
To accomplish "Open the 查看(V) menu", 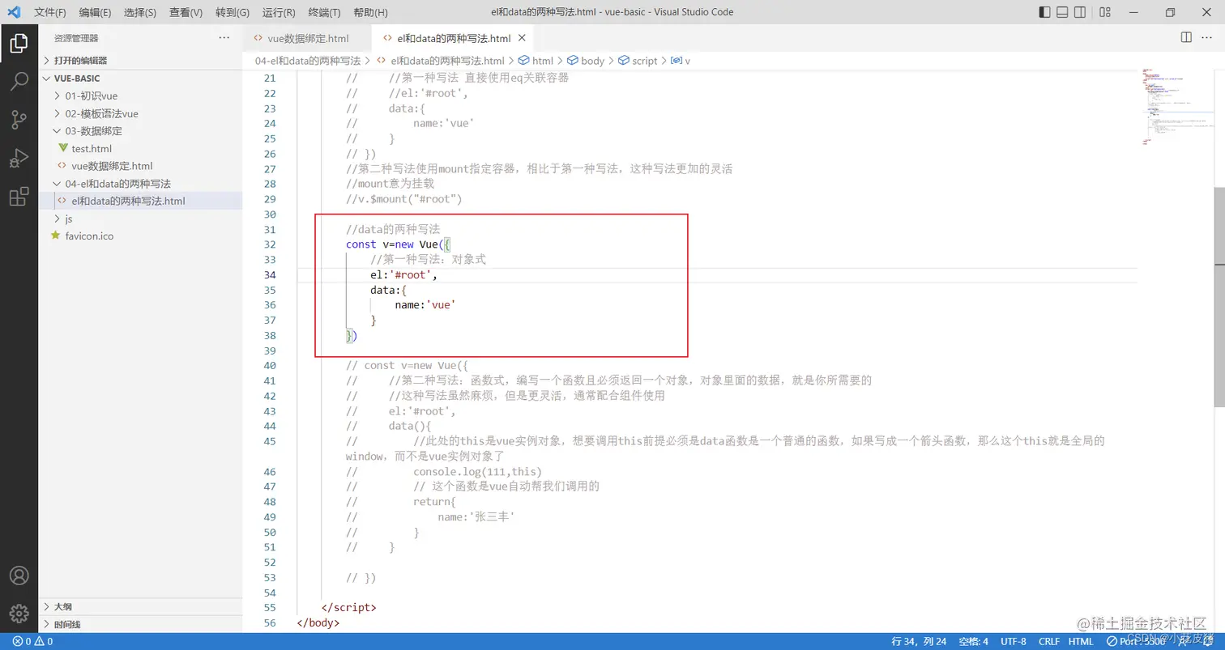I will coord(186,13).
